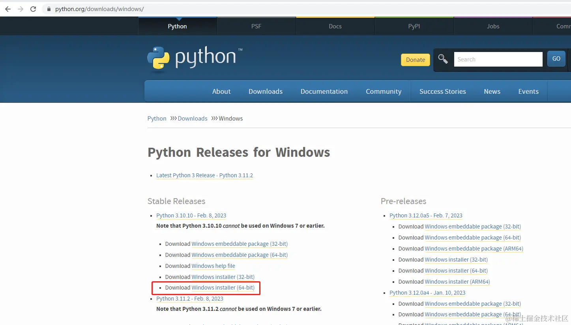
Task: Download 3.12.0a5 Windows embeddable package (ARM64)
Action: point(474,249)
